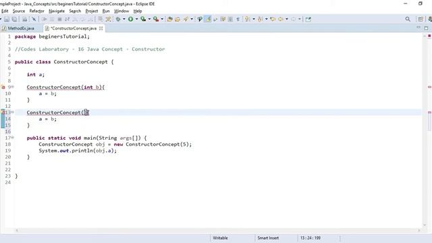
Task: Click the editor horizontal scrollbar
Action: click(217, 230)
